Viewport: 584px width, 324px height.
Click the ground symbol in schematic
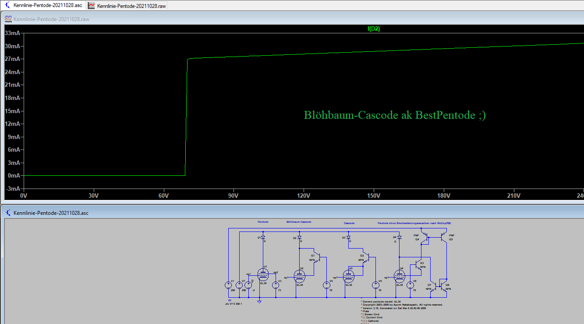click(x=259, y=302)
